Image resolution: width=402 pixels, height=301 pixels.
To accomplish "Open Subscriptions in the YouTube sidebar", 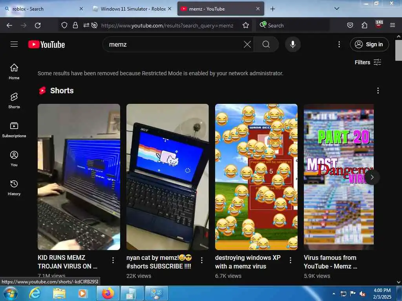I will [x=14, y=130].
